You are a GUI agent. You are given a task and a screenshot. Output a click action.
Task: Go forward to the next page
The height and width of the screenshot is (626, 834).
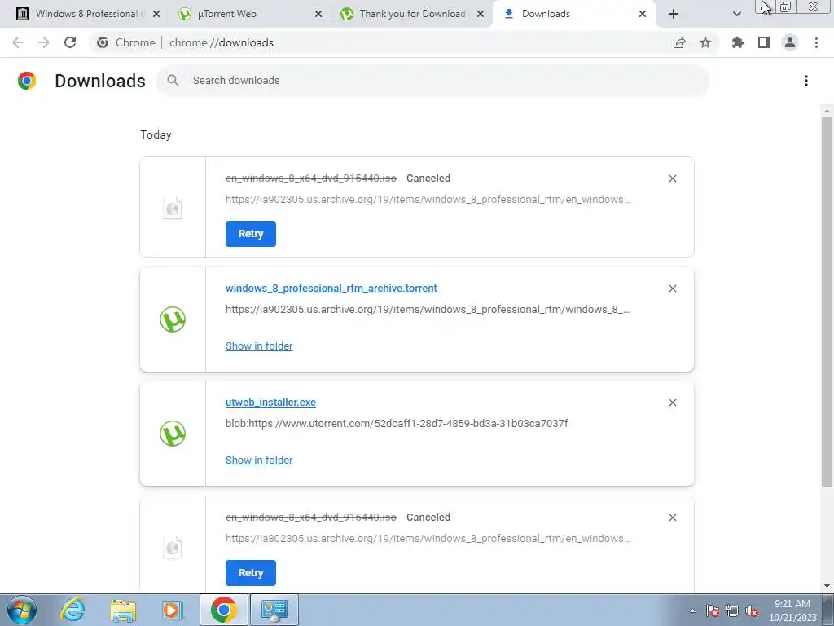pos(44,42)
